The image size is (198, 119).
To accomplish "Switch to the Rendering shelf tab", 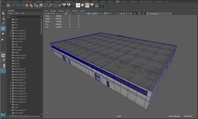I will tap(69, 2).
